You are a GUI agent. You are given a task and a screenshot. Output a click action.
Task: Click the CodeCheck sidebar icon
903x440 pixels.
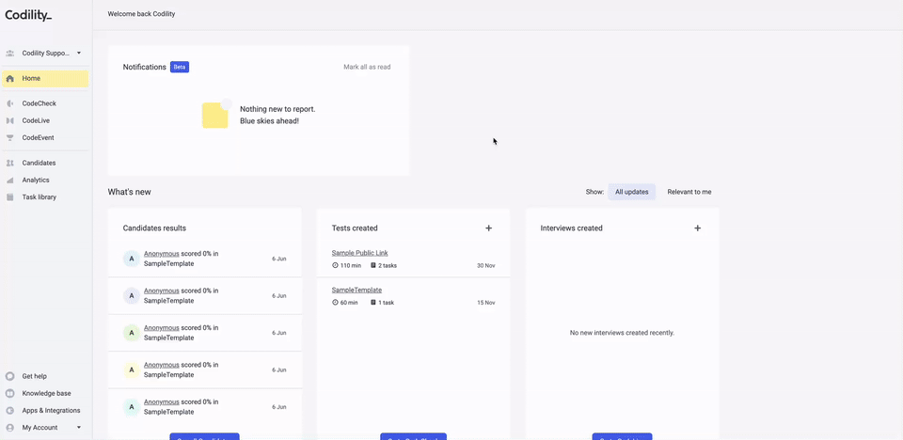[x=9, y=103]
